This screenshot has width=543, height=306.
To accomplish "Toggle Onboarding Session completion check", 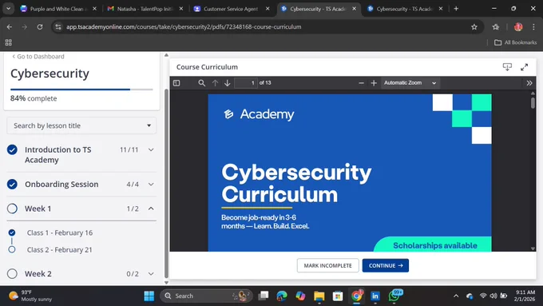I will (x=12, y=185).
